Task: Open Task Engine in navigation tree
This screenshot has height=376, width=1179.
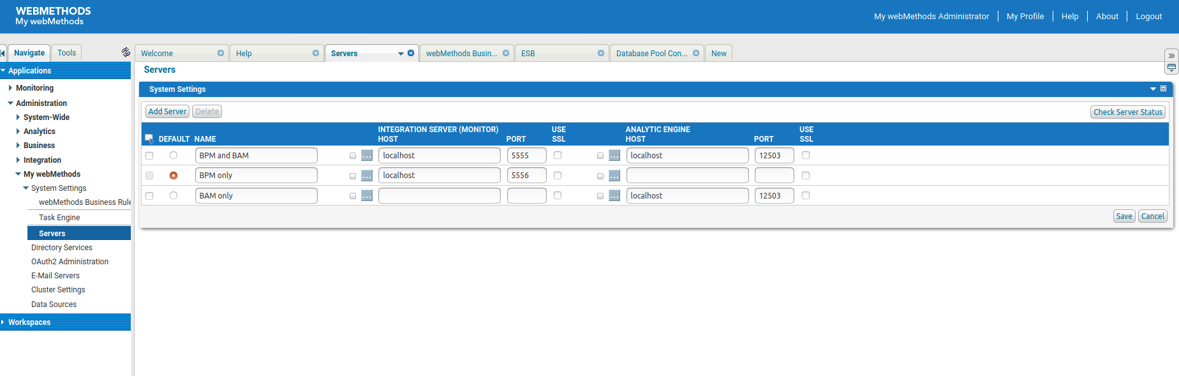Action: coord(59,218)
